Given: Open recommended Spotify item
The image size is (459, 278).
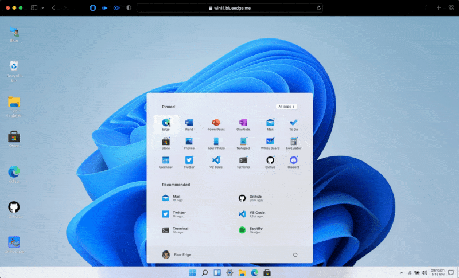Looking at the screenshot, I should point(251,230).
